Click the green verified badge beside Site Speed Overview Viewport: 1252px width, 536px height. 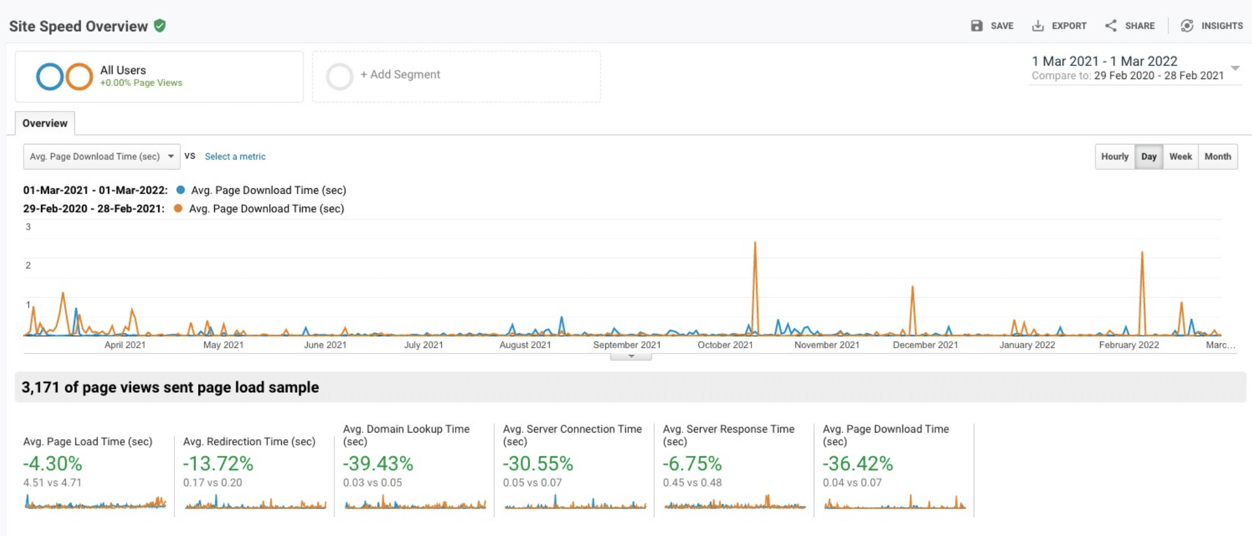(x=160, y=25)
